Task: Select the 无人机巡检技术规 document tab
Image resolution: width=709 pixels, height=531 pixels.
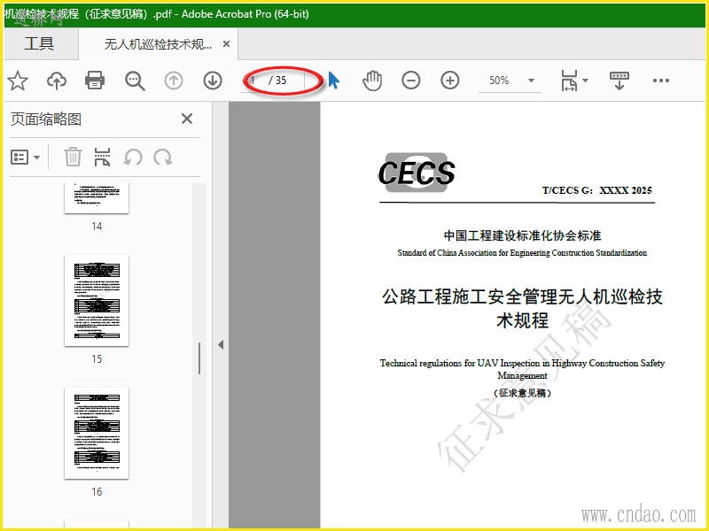Action: click(x=158, y=43)
